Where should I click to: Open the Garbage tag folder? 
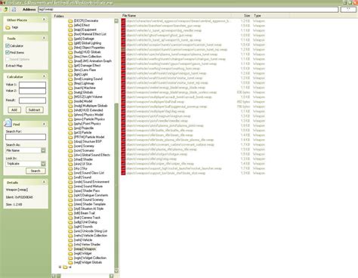pos(81,39)
